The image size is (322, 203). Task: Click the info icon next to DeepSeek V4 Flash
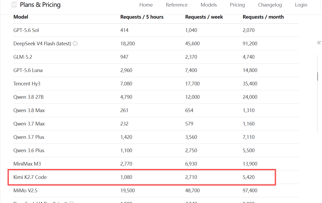point(75,43)
